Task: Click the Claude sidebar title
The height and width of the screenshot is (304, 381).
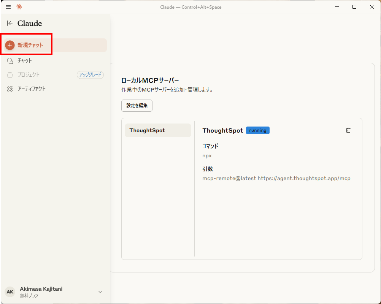Action: (x=30, y=23)
